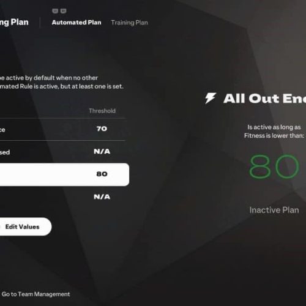Click the All Out Energy plan heading
The height and width of the screenshot is (306, 306).
265,99
